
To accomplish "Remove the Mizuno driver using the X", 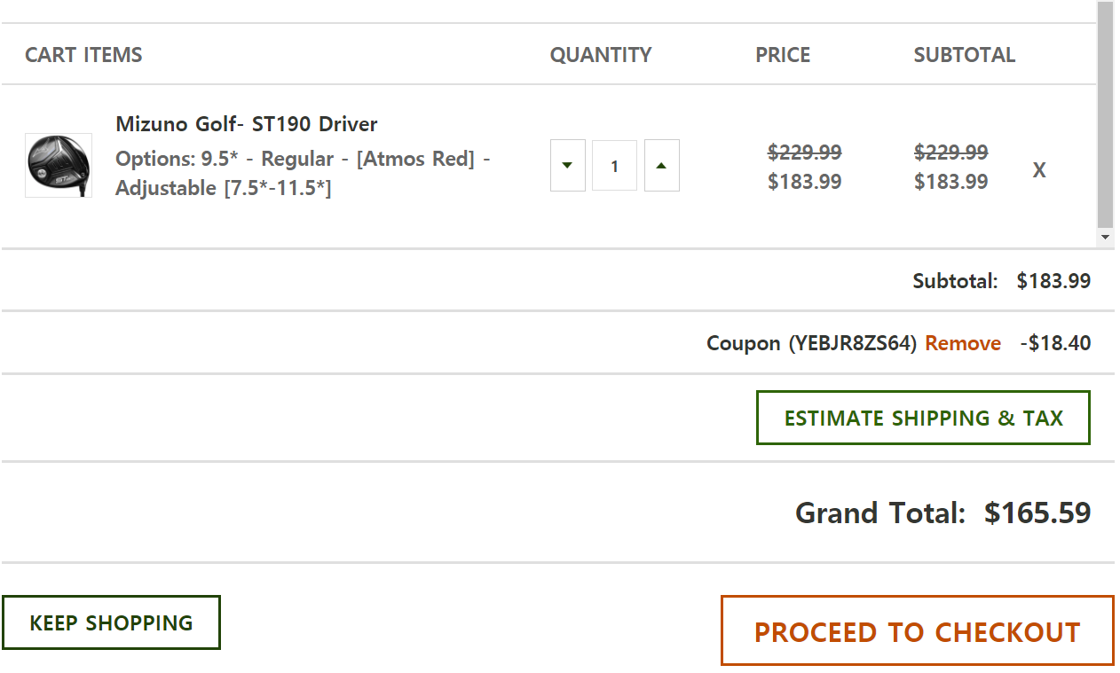I will pos(1039,170).
